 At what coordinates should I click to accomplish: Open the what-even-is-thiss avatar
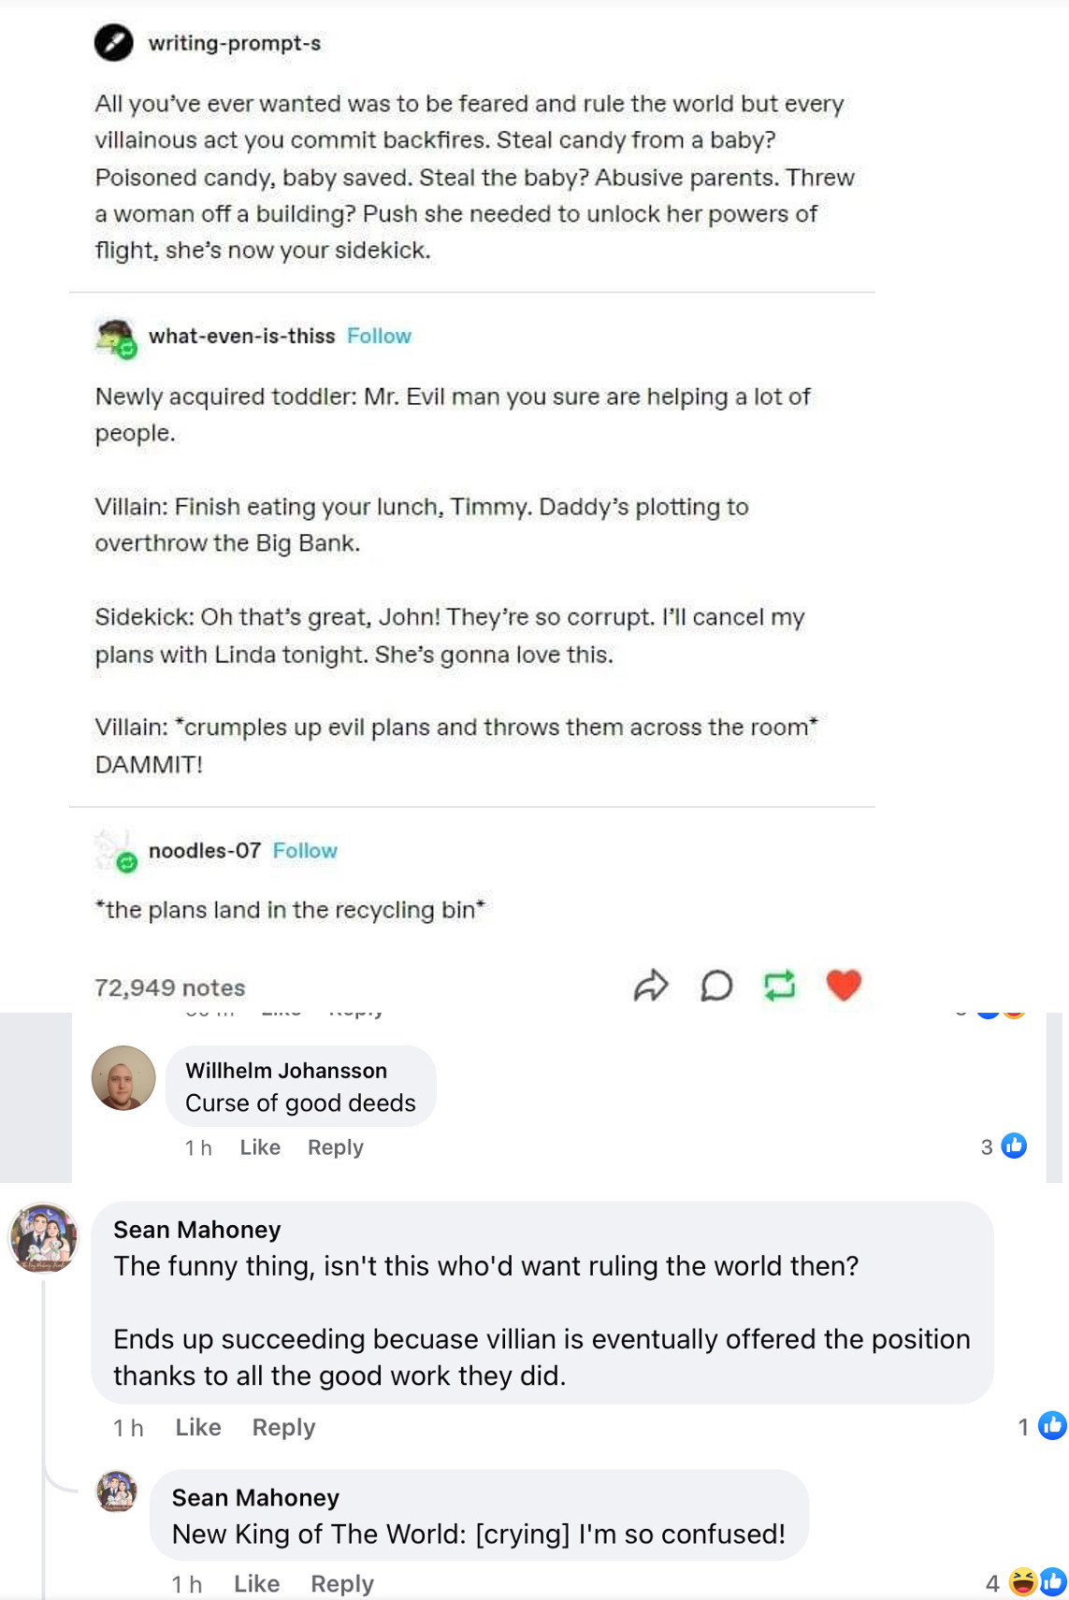point(116,338)
